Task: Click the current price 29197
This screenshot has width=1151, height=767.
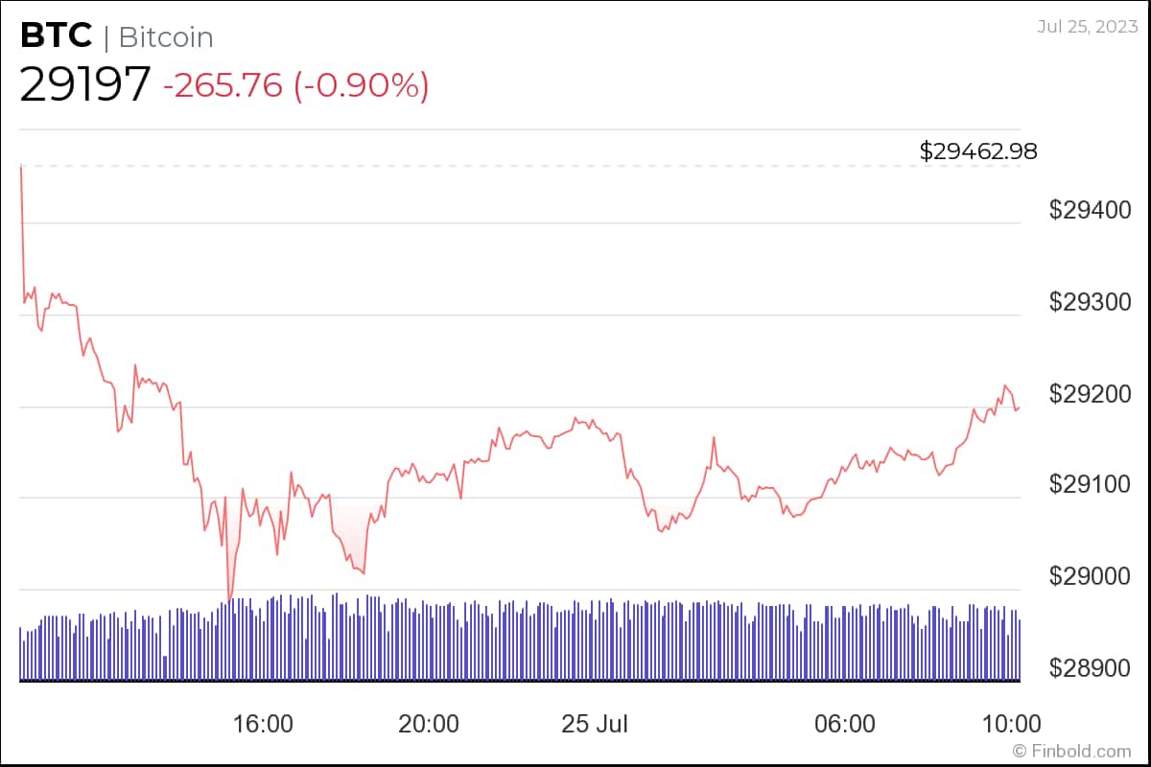Action: 84,84
